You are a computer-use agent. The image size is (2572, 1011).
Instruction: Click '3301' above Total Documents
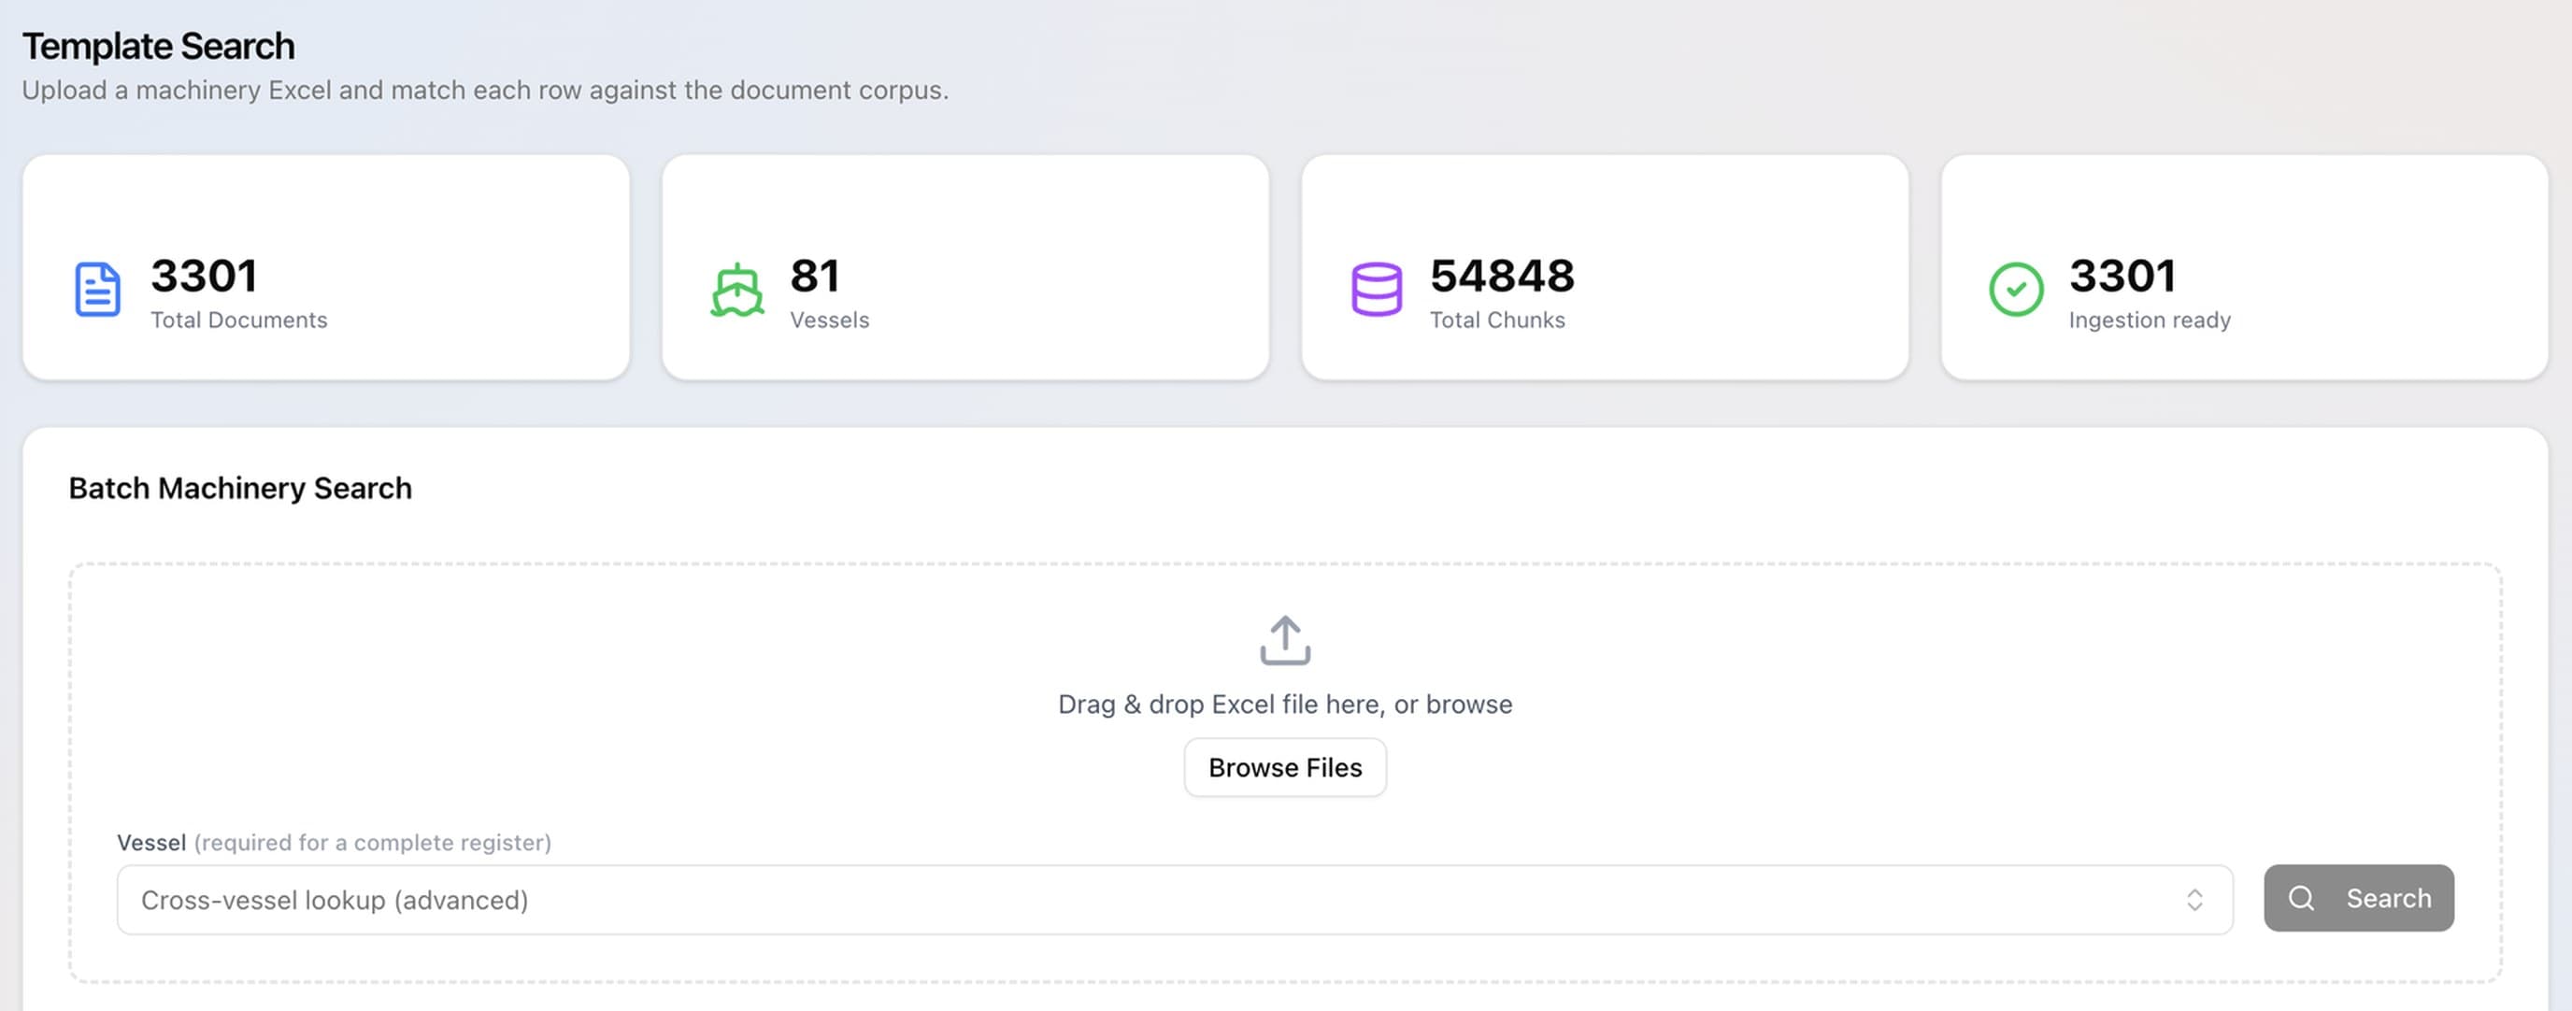pos(204,276)
